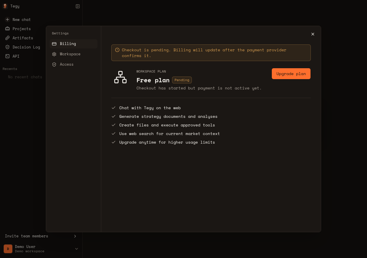Screen dimensions: 367x258
Task: Click 'Checkout has started but payment' text
Action: 199,88
